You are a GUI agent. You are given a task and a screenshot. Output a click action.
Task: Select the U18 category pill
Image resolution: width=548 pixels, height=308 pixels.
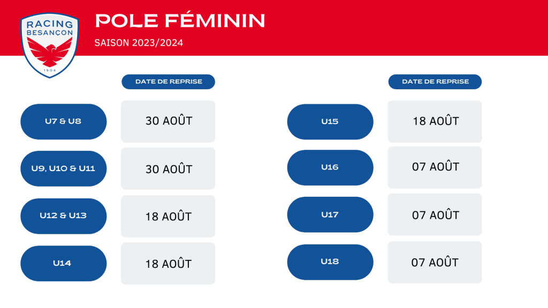pyautogui.click(x=330, y=262)
